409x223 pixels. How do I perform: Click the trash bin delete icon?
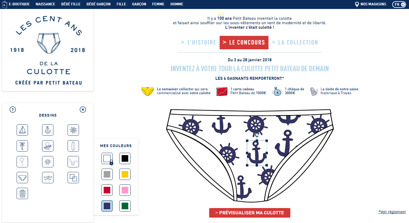[22, 193]
